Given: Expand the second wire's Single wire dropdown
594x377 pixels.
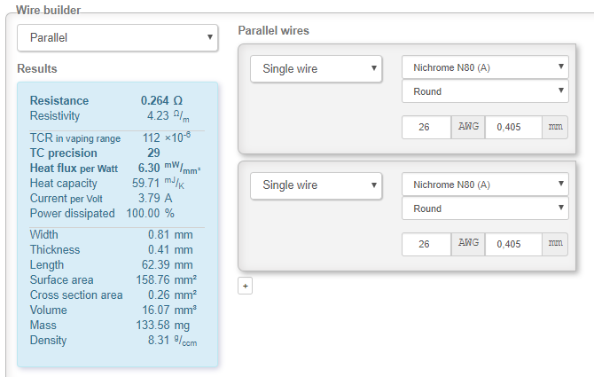Looking at the screenshot, I should pyautogui.click(x=316, y=185).
